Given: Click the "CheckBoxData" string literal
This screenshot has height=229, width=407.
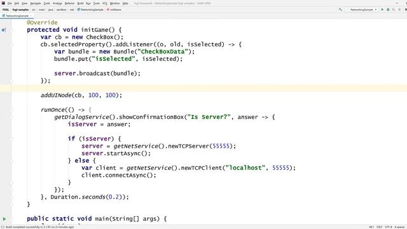Looking at the screenshot, I should coord(162,52).
